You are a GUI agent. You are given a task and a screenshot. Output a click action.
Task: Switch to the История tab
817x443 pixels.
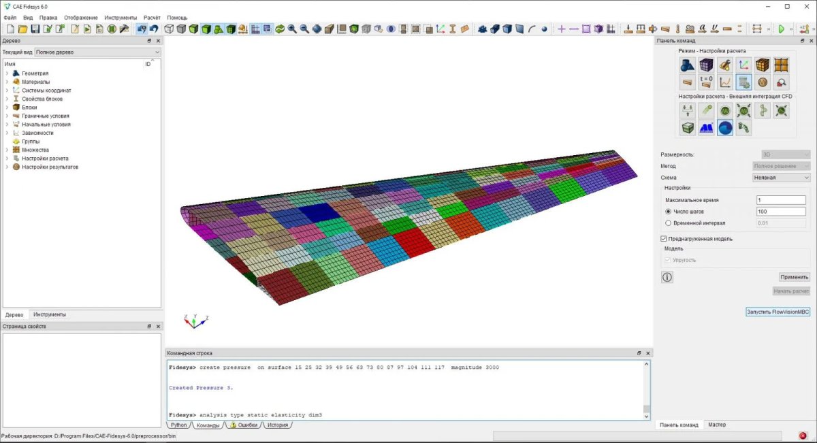[277, 425]
